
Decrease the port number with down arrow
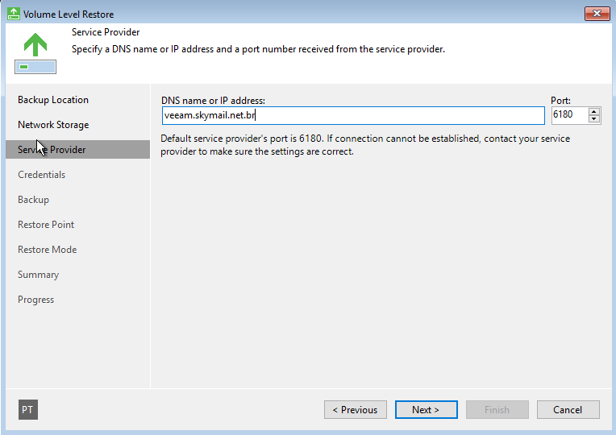594,119
